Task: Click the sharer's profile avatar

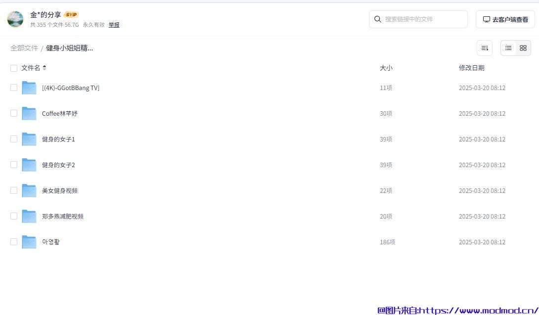Action: tap(15, 19)
